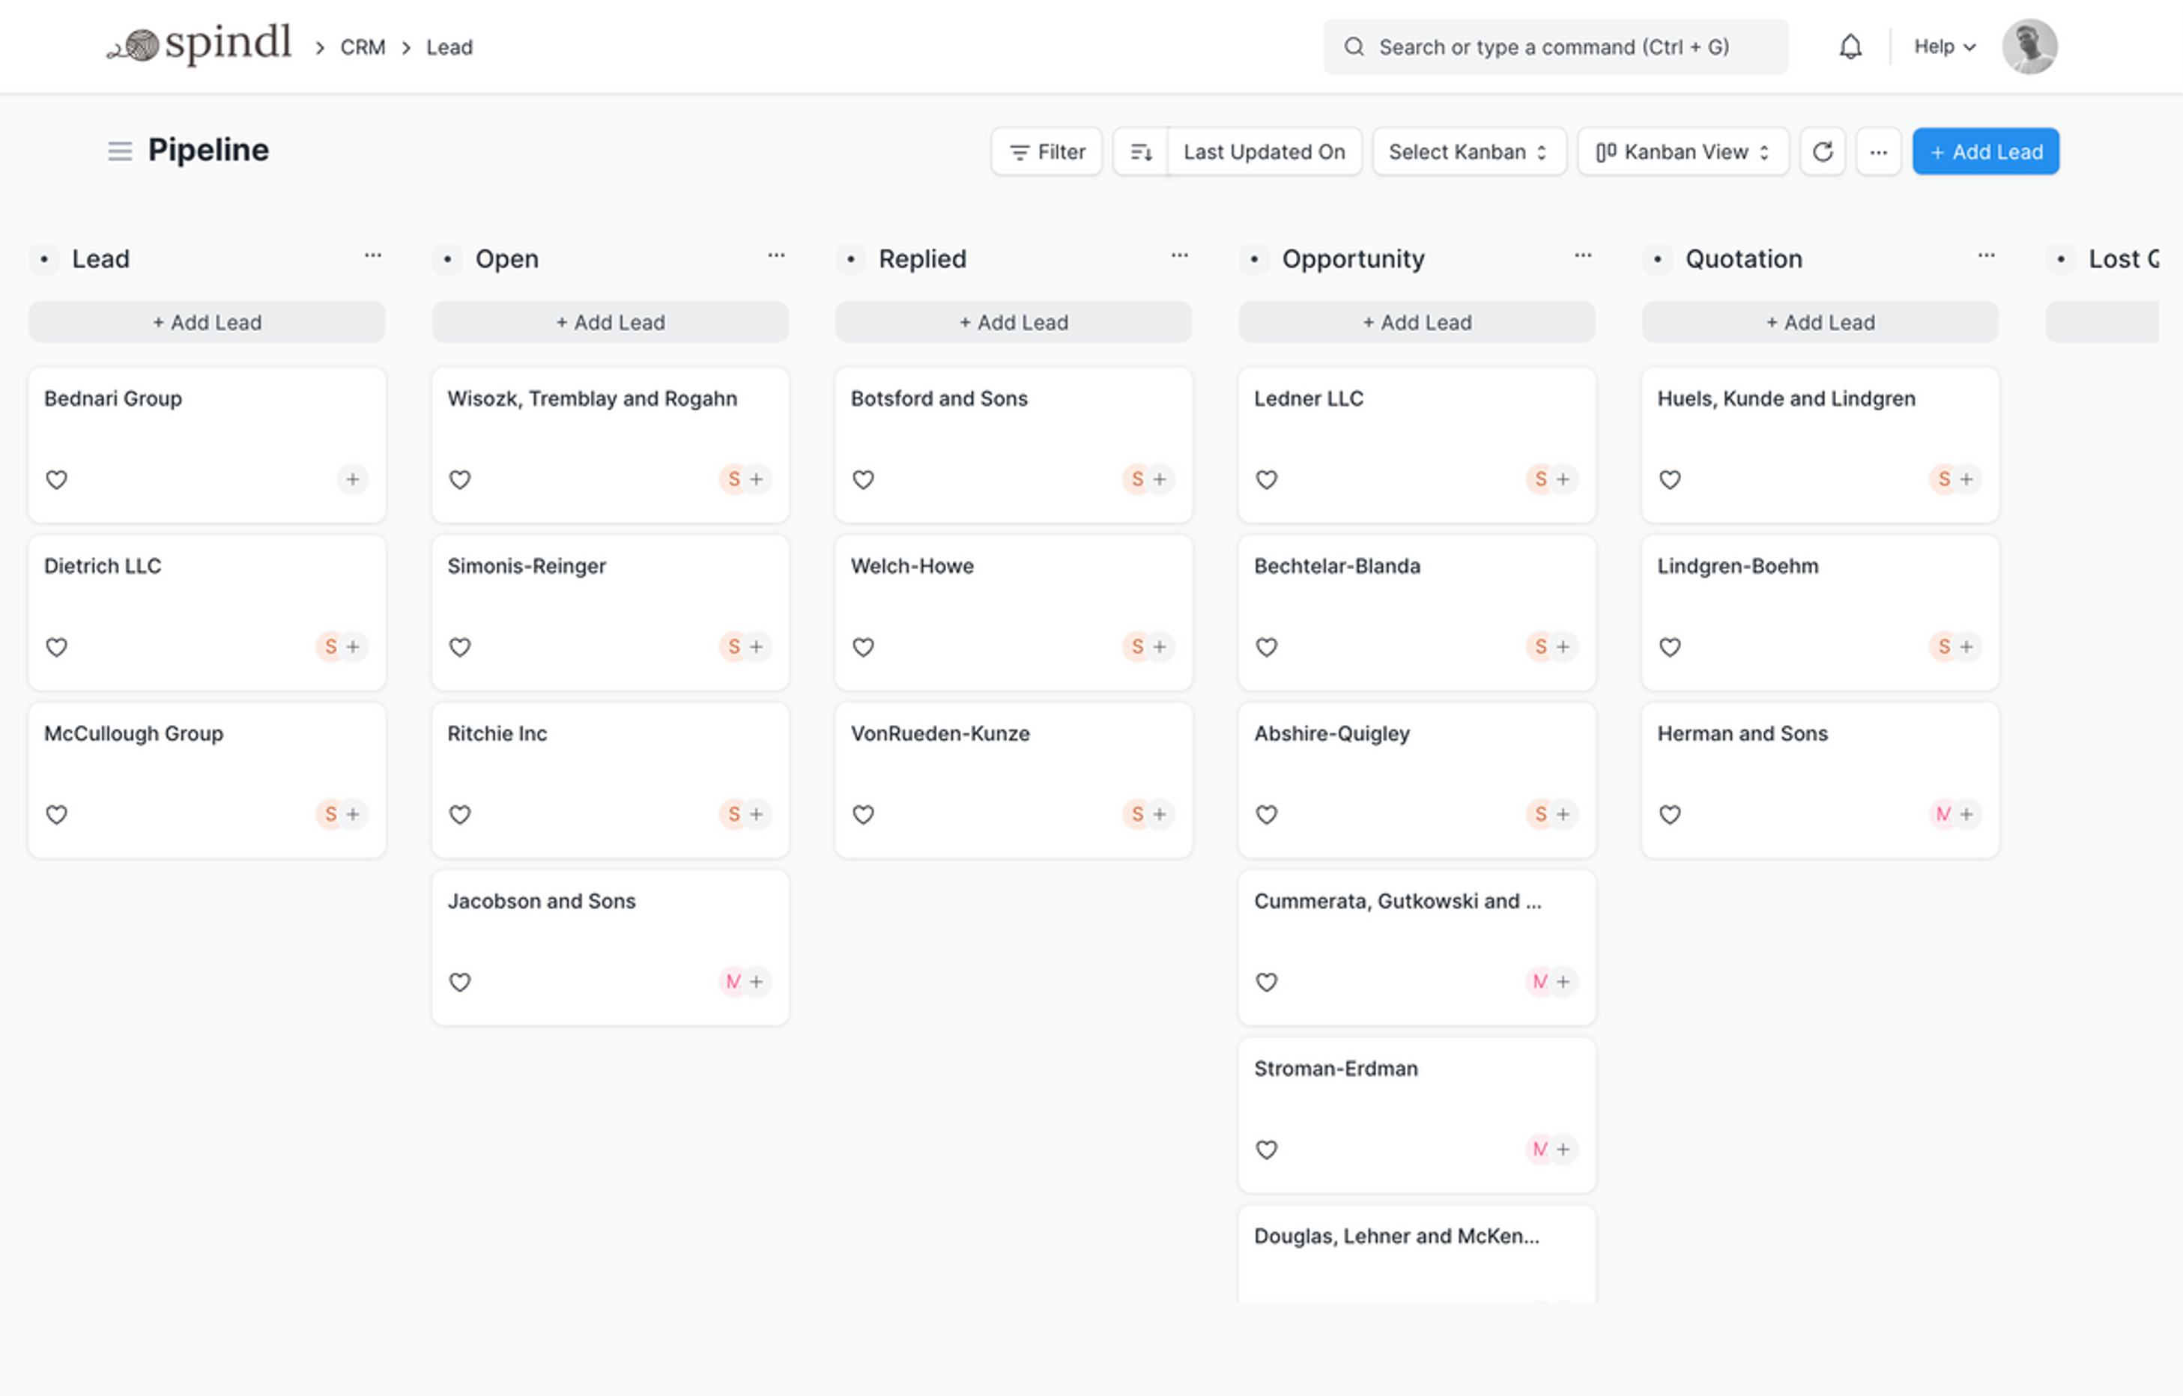The image size is (2183, 1396).
Task: Open the three-dot menu in the toolbar
Action: click(x=1877, y=151)
